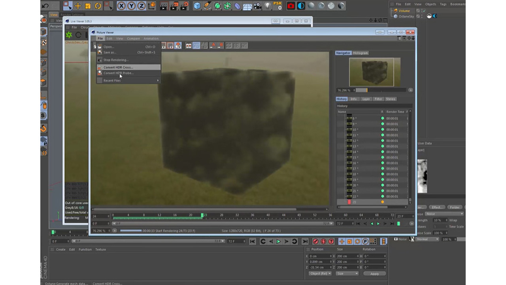The width and height of the screenshot is (506, 285).
Task: Click the Cube primitive icon
Action: [x=197, y=6]
